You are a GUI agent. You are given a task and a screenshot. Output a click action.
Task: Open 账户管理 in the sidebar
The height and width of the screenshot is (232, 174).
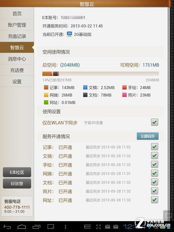pos(17,25)
